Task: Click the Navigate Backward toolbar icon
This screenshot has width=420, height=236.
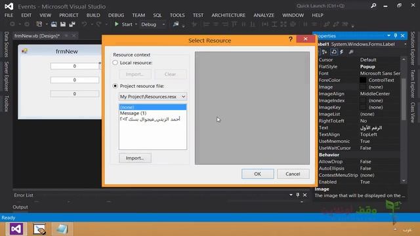Action: pyautogui.click(x=12, y=24)
